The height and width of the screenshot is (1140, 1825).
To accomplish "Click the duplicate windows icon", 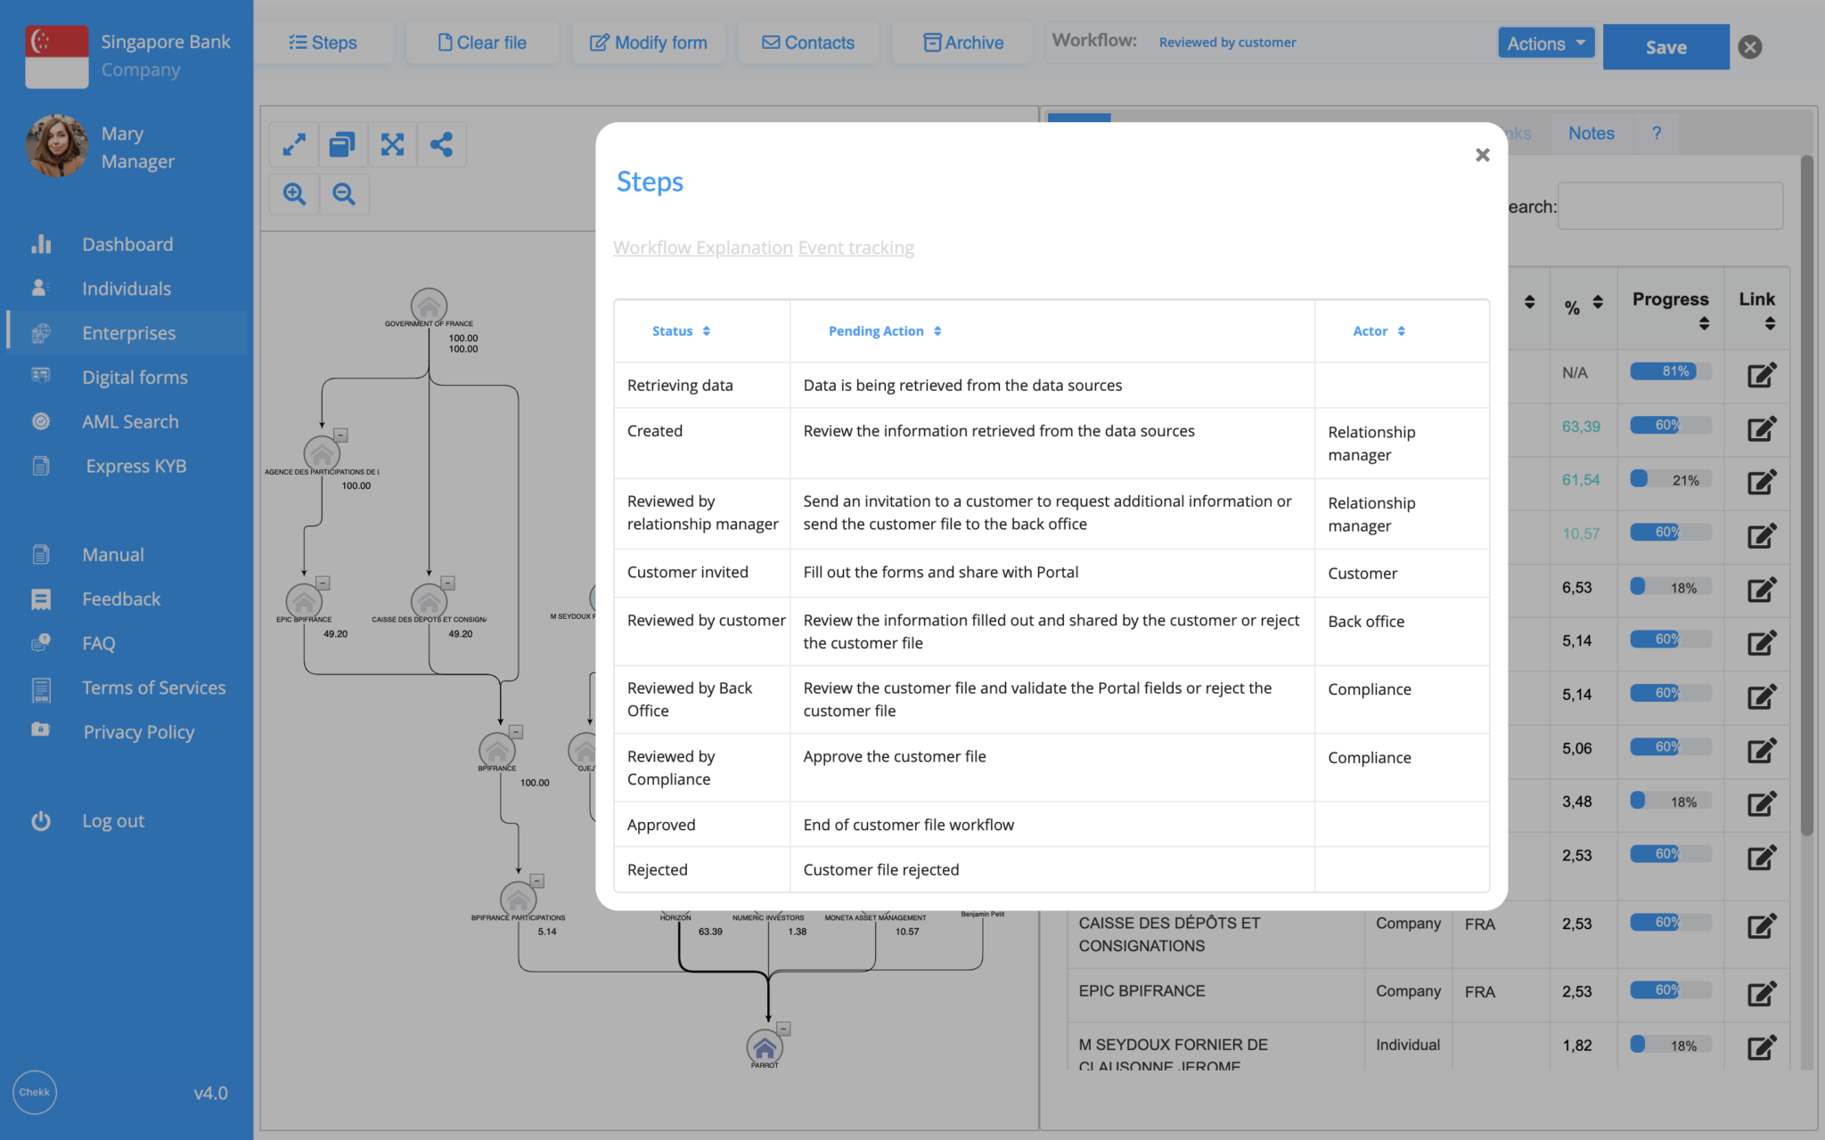I will pyautogui.click(x=342, y=144).
